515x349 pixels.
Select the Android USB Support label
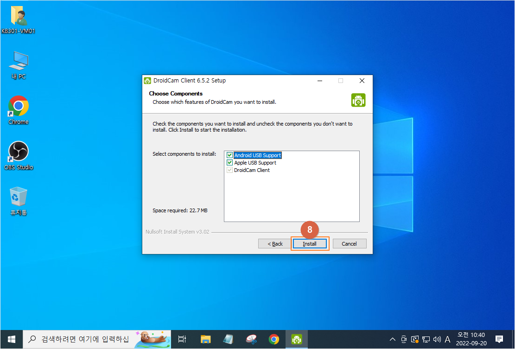258,155
